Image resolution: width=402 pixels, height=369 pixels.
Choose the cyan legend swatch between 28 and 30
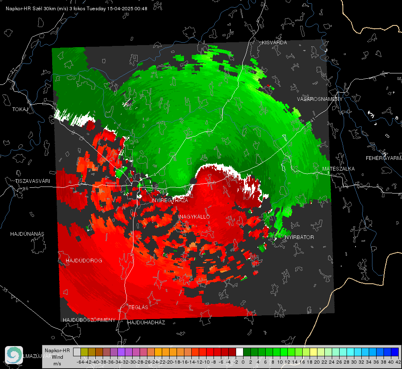[x=351, y=352]
